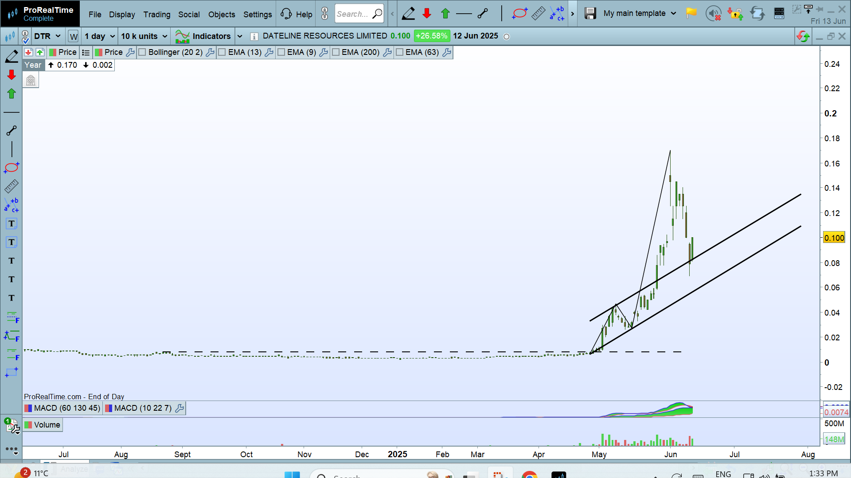Enable EMA (200) checkbox
Image resolution: width=851 pixels, height=478 pixels.
336,52
